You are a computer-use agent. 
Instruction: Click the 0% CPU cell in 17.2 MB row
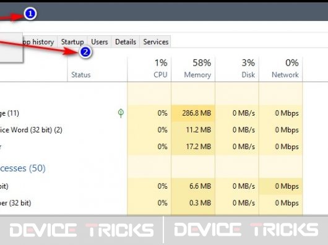pyautogui.click(x=149, y=147)
